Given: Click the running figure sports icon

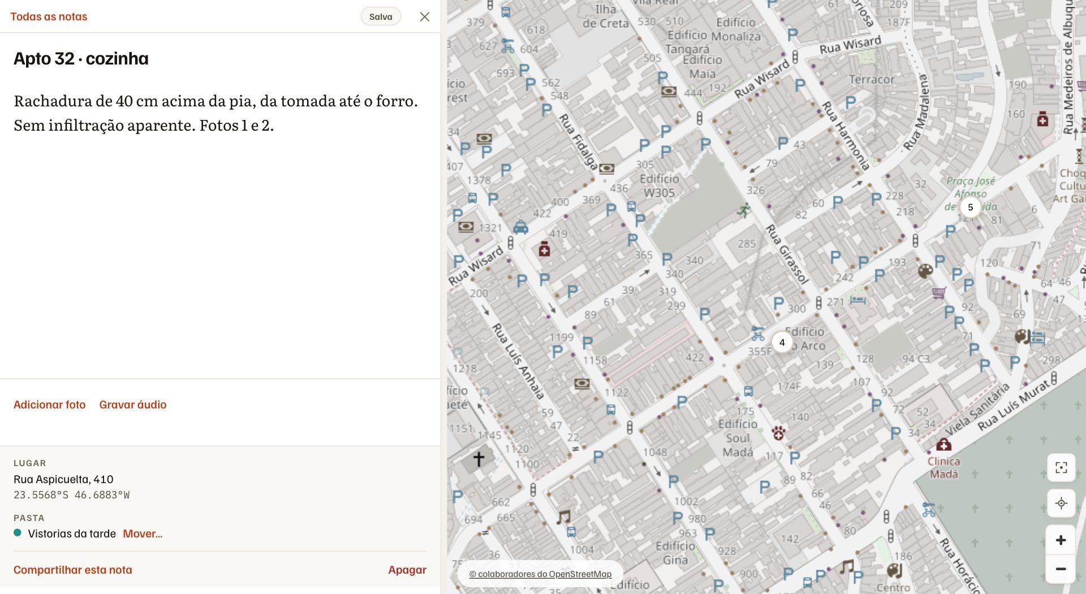Looking at the screenshot, I should [x=744, y=210].
